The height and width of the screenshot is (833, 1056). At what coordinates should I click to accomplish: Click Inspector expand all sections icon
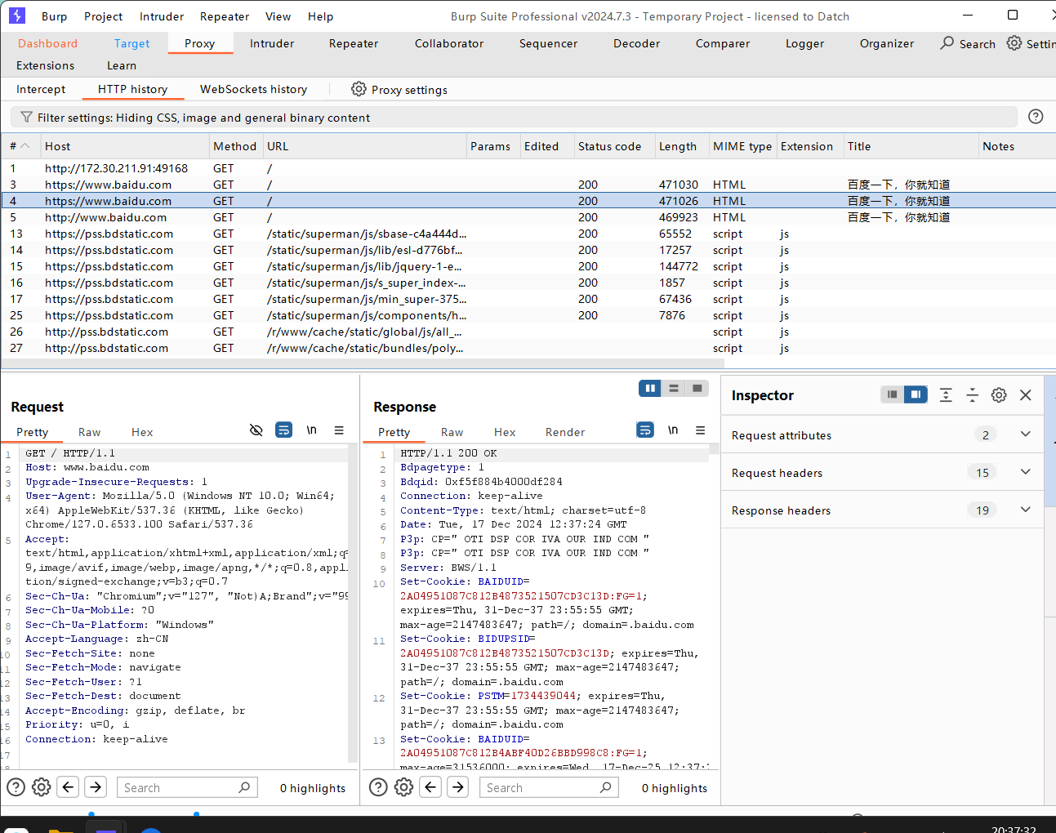(946, 395)
